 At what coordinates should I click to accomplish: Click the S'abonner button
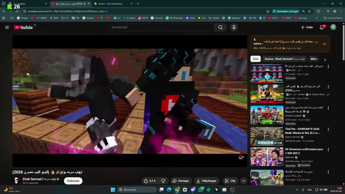click(73, 181)
